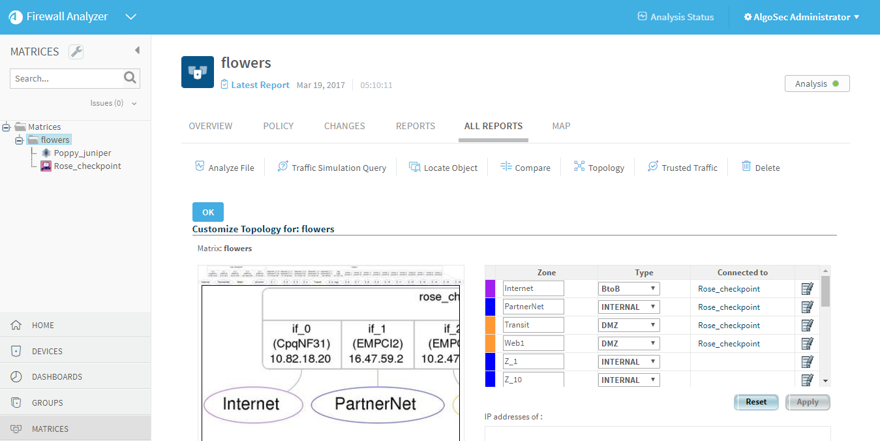The image size is (880, 441).
Task: Open the Topology tool
Action: click(x=579, y=167)
